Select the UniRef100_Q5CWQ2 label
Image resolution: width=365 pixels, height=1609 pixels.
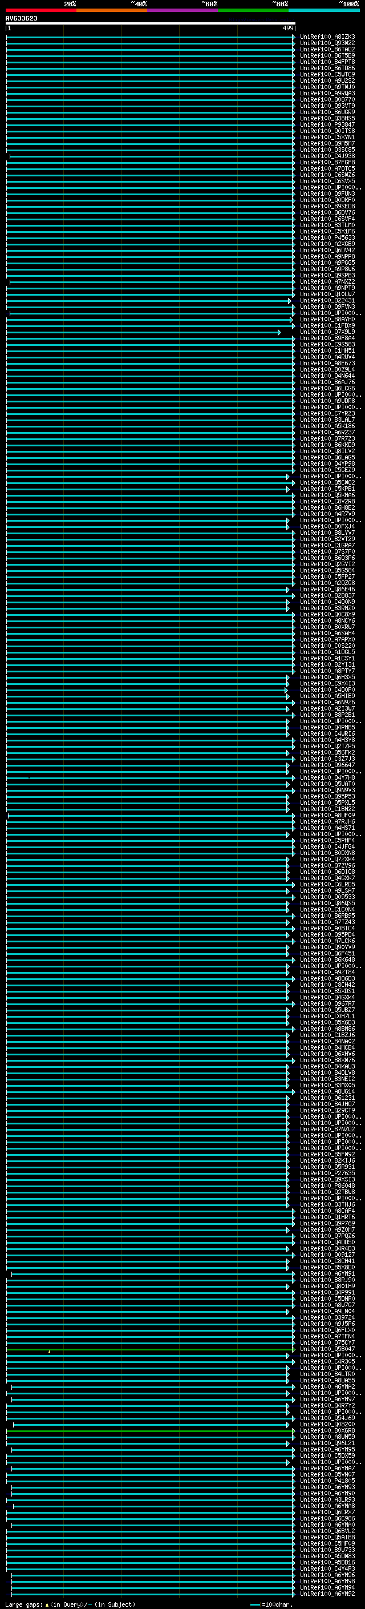(x=327, y=483)
